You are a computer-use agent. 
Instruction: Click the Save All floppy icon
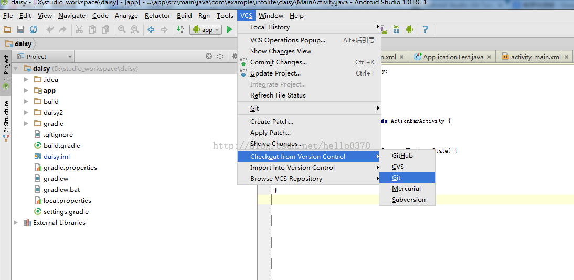20,30
